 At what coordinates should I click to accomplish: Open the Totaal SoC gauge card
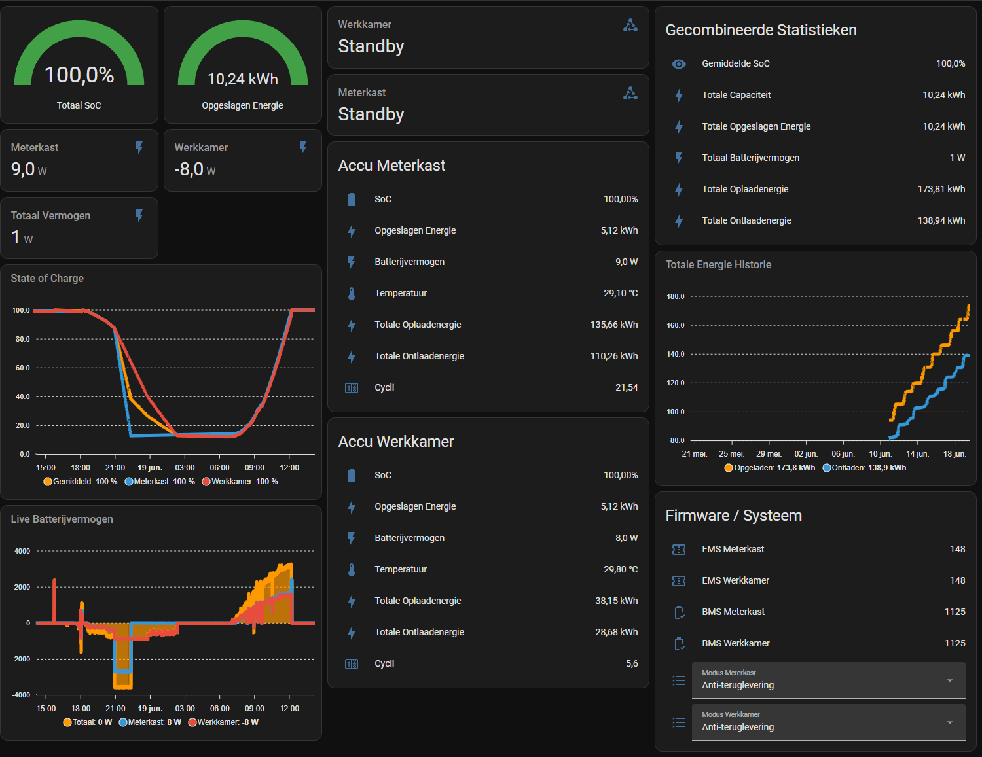click(x=79, y=65)
